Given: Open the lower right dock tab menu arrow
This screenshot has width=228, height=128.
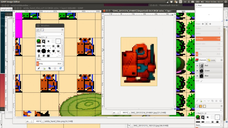Looking at the screenshot, I should click(222, 106).
